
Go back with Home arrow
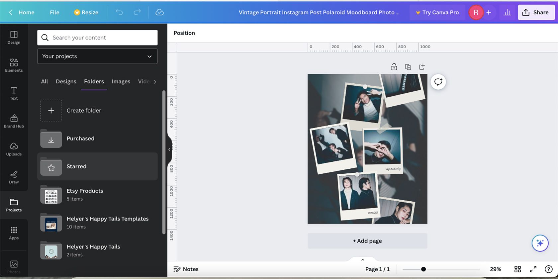coord(11,12)
